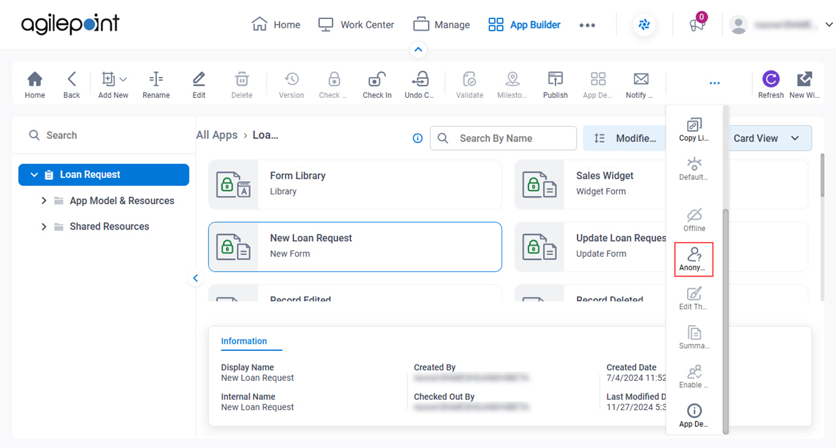Go Back using toolbar arrow
The height and width of the screenshot is (448, 836).
point(71,85)
